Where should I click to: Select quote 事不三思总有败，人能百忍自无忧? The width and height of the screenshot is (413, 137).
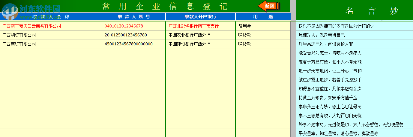355,116
